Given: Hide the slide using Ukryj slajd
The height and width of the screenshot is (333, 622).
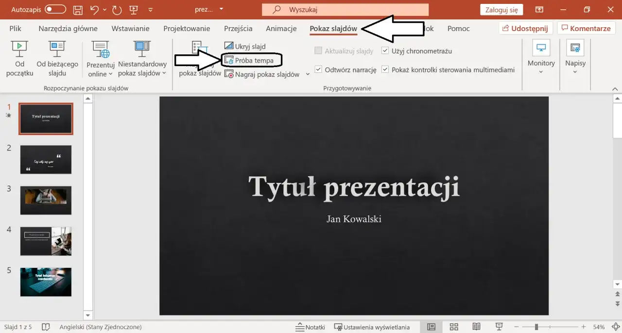Looking at the screenshot, I should tap(245, 46).
